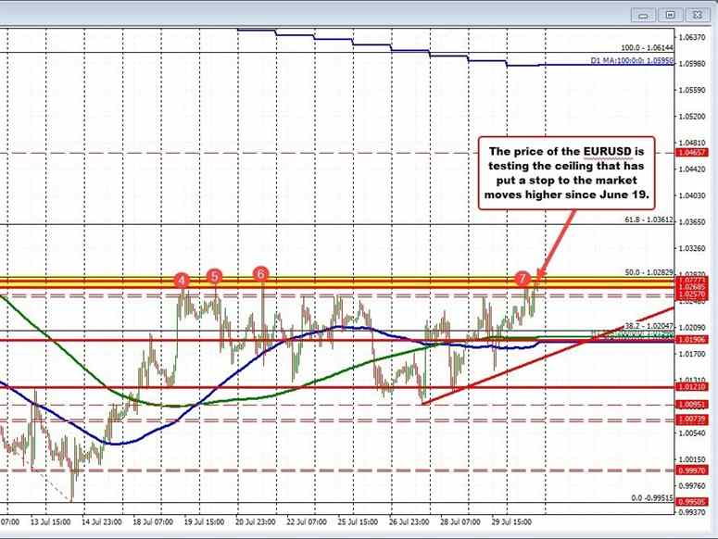This screenshot has height=539, width=718.
Task: Minimize the chart window
Action: coord(643,15)
